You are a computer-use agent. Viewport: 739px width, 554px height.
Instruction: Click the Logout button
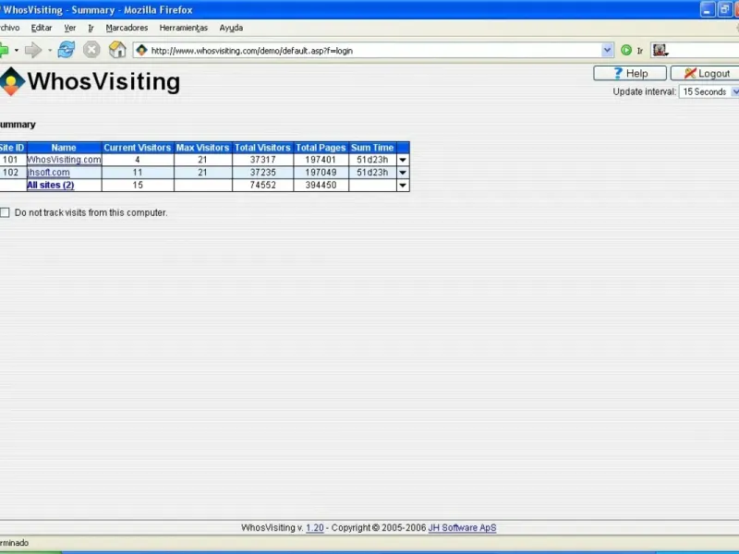(x=705, y=74)
